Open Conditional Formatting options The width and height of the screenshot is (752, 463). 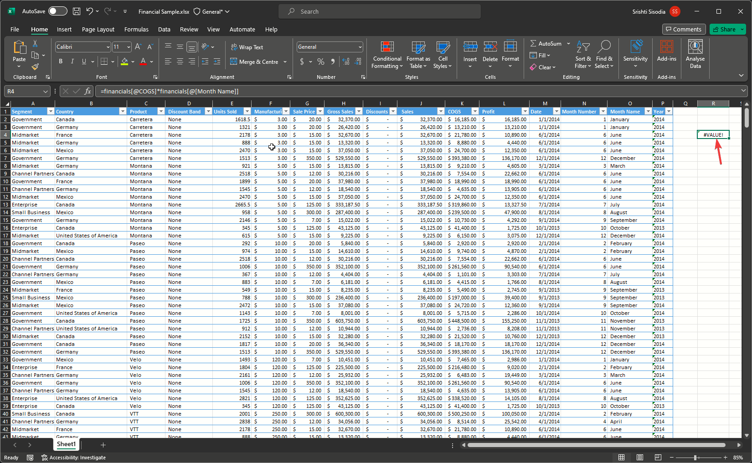click(387, 55)
